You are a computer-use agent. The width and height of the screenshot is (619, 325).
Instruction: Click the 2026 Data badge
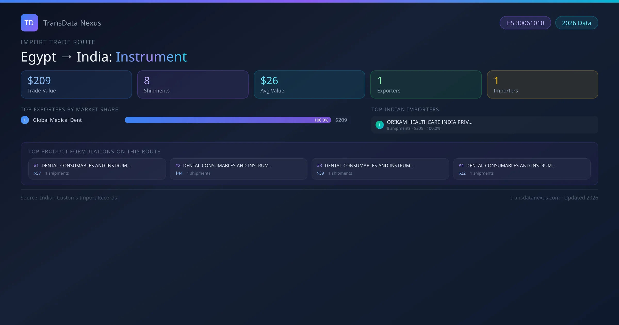click(576, 23)
